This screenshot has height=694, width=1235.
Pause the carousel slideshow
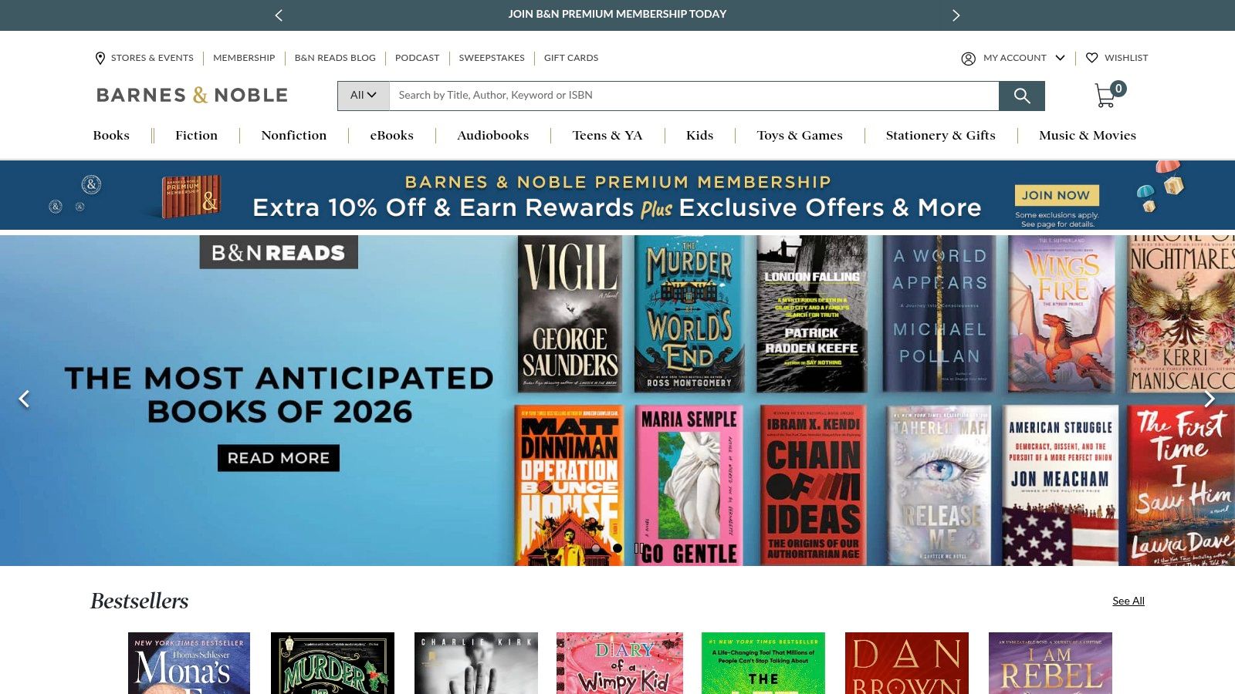click(639, 548)
